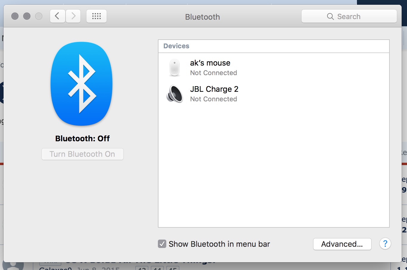Select the JBL Charge 2 speaker icon
The width and height of the screenshot is (407, 270).
coord(175,94)
